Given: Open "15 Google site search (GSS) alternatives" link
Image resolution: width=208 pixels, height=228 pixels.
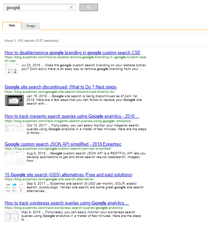Looking at the screenshot, I should click(x=68, y=175).
